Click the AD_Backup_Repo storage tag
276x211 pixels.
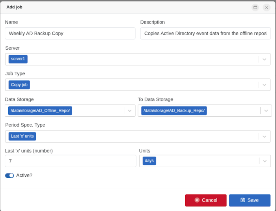[x=174, y=110]
